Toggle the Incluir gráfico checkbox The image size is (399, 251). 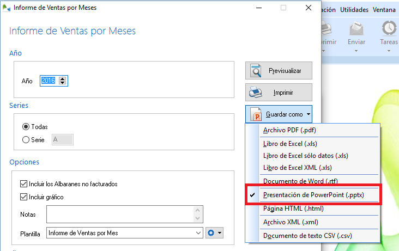point(23,197)
